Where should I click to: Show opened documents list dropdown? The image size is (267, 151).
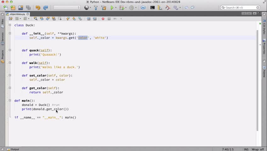[x=255, y=14]
